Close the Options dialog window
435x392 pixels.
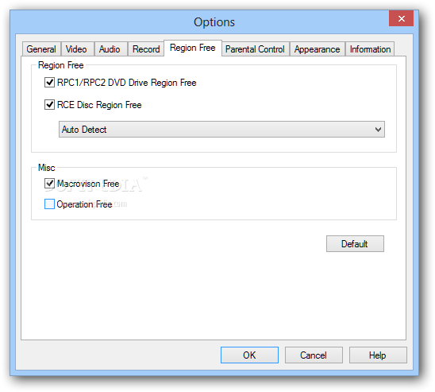pos(401,18)
